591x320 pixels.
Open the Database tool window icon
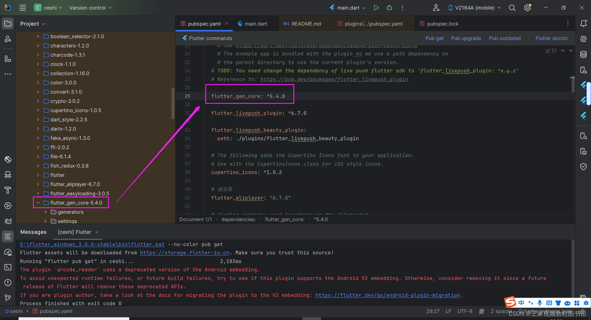click(x=584, y=54)
